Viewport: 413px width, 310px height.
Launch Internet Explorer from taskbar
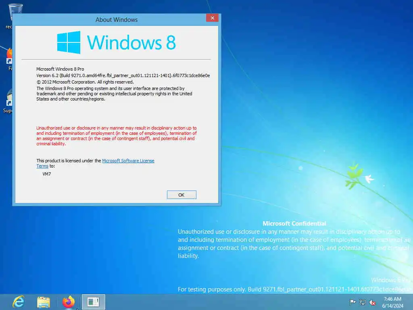[19, 302]
